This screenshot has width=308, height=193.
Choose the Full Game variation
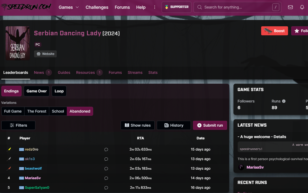(x=13, y=111)
